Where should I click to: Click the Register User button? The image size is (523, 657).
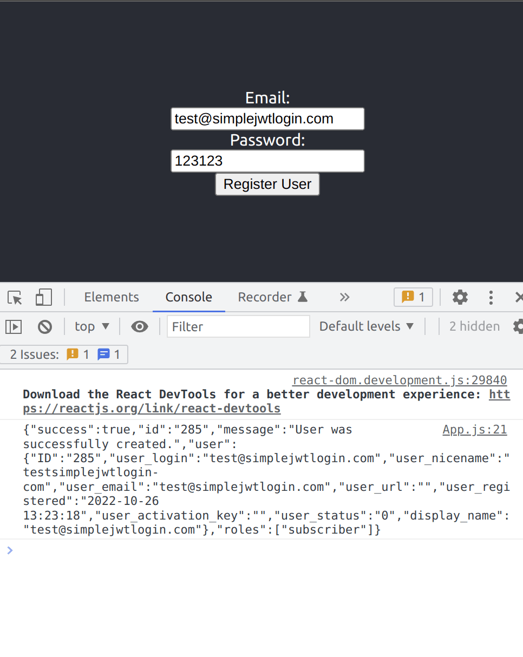(267, 184)
